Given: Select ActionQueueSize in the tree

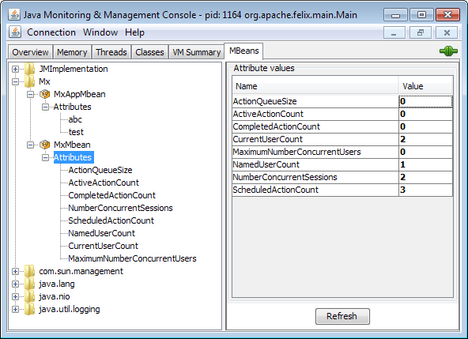Looking at the screenshot, I should coord(100,170).
